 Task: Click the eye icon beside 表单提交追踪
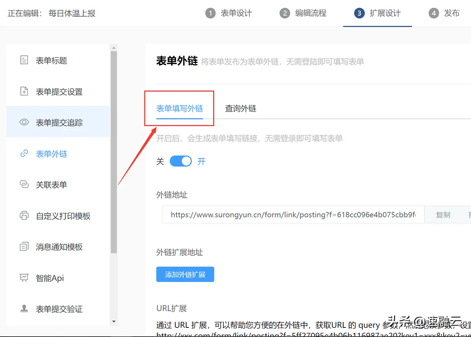tap(24, 122)
